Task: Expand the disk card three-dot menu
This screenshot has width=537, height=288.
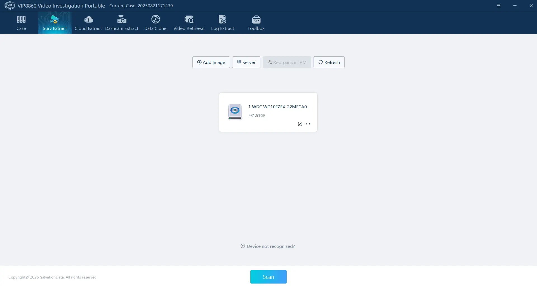Action: pos(308,124)
